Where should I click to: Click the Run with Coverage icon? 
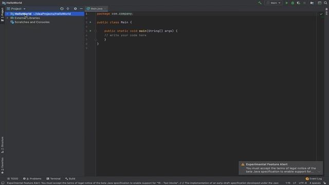pos(298,3)
